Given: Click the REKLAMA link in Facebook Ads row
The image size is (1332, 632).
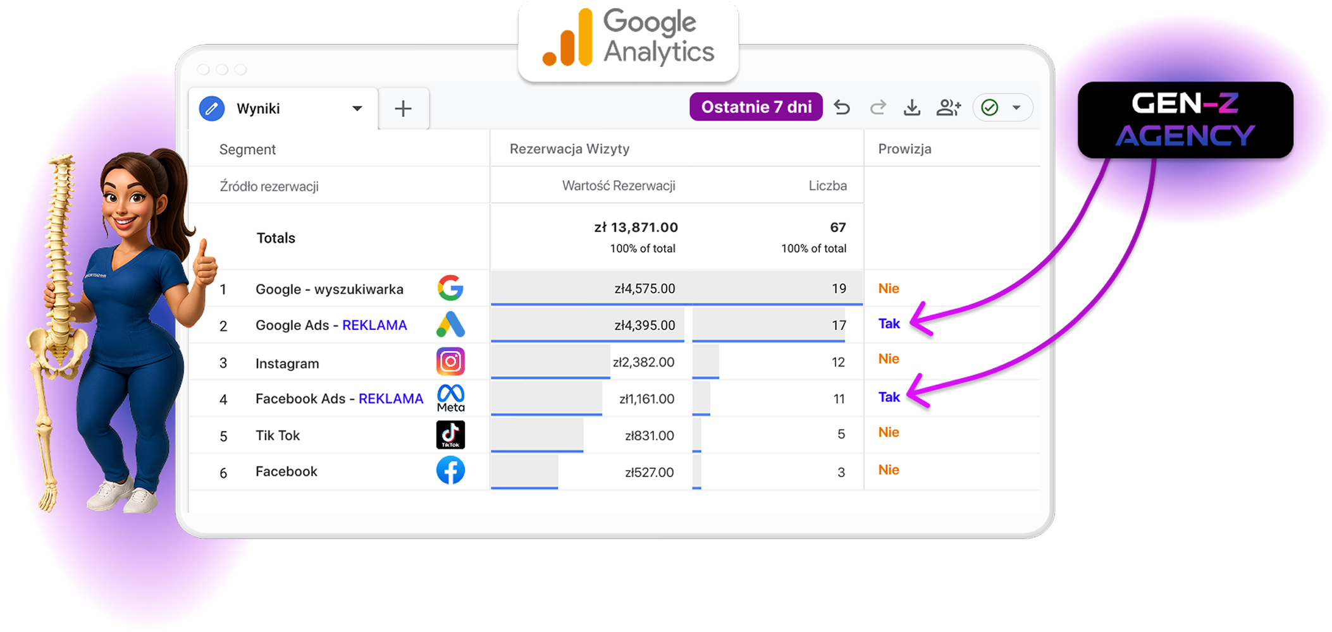Looking at the screenshot, I should [x=391, y=398].
